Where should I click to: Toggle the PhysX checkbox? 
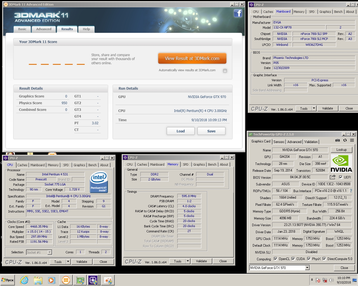[309, 259]
